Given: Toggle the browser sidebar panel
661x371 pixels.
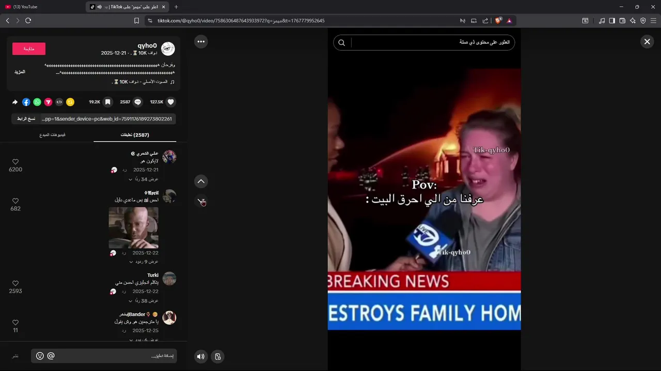Looking at the screenshot, I should click(x=612, y=21).
